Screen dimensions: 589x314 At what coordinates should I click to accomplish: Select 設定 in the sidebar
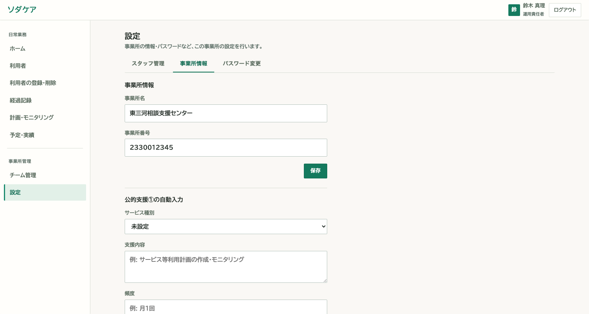coord(45,192)
